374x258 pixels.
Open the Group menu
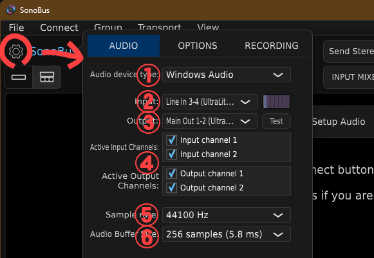pos(108,27)
